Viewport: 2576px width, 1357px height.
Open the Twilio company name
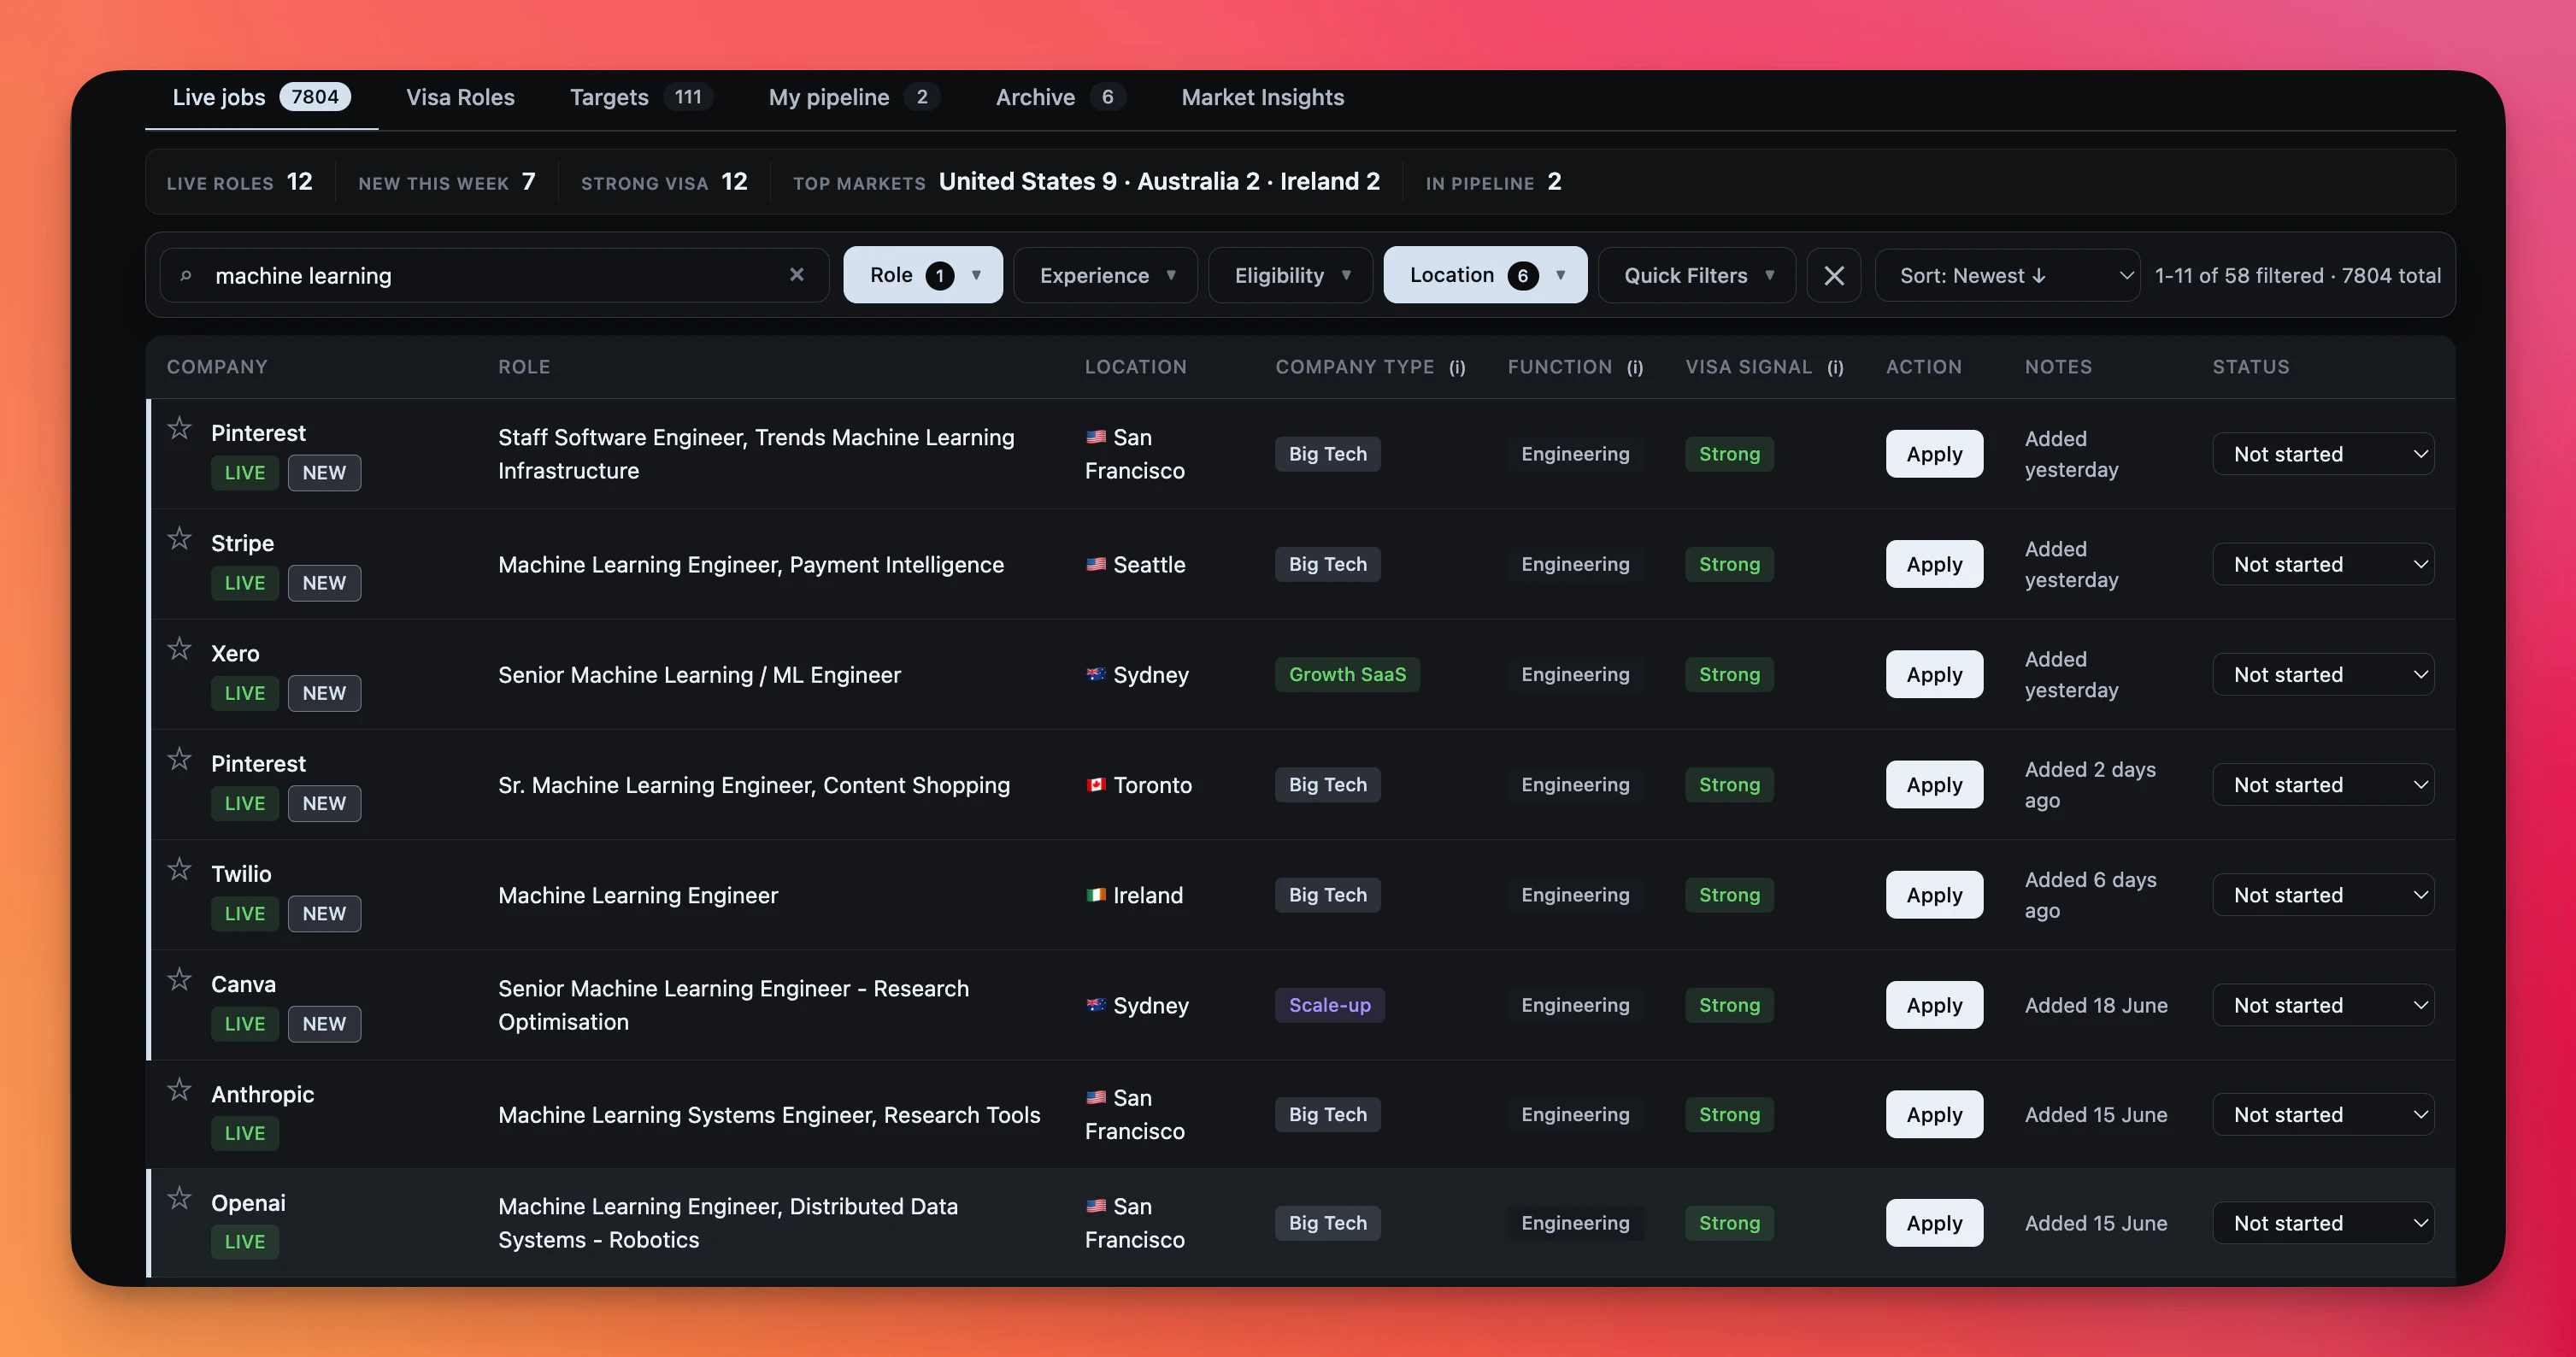[241, 874]
